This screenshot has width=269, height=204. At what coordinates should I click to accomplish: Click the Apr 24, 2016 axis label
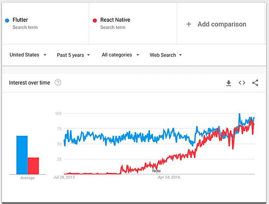pos(169,177)
